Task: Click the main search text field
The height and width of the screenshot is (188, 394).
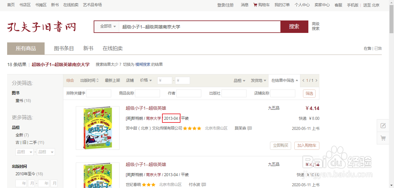Action: 200,26
